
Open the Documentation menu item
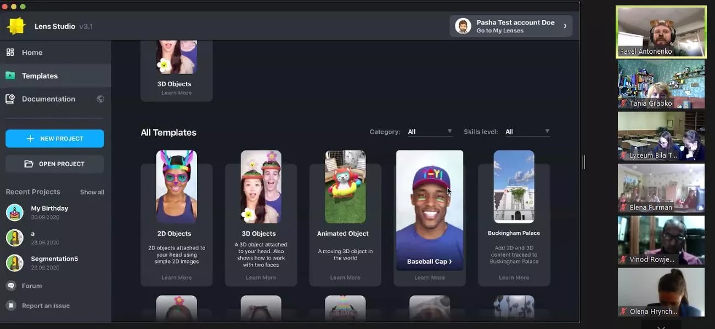55,99
